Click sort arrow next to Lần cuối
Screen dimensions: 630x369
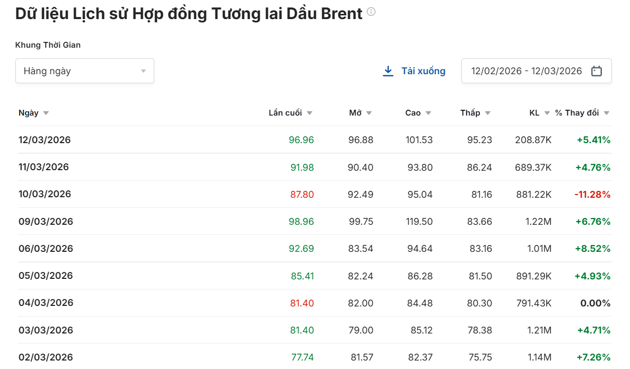310,113
